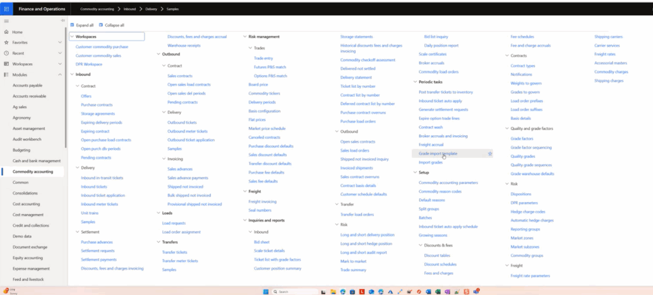Click the Workspaces icon in sidebar
Screen dimensions: 653x295
coord(6,64)
